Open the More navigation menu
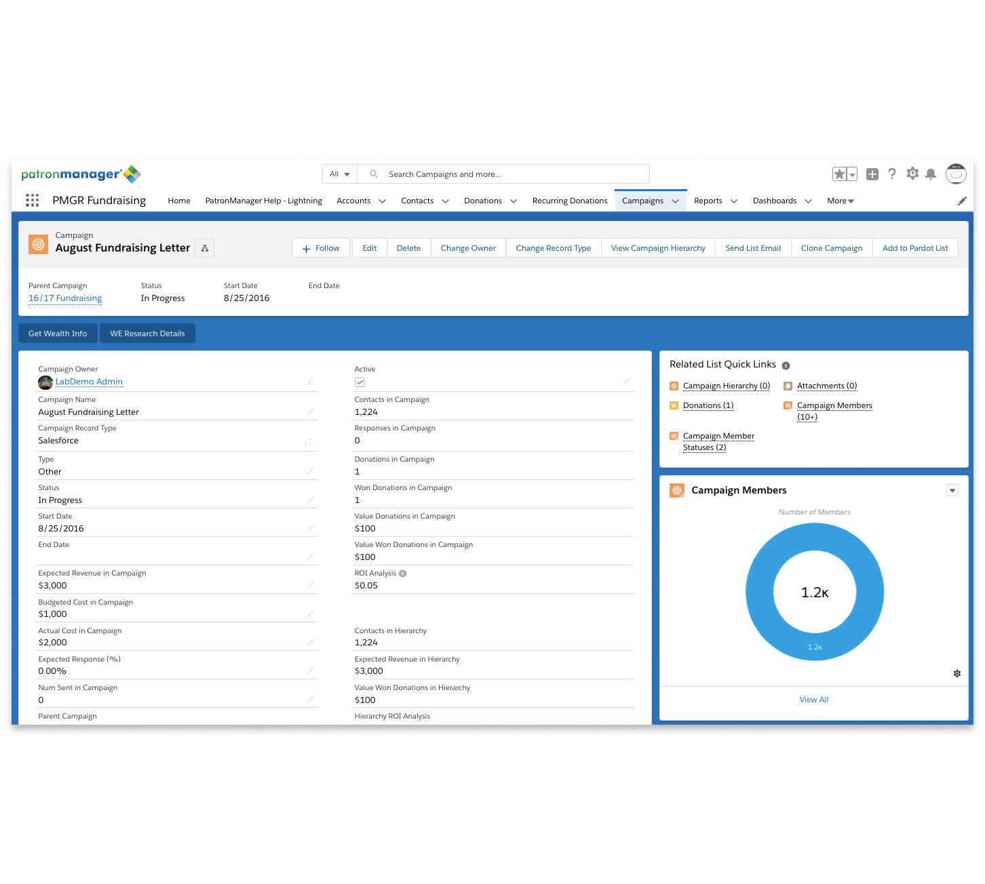 coord(840,201)
